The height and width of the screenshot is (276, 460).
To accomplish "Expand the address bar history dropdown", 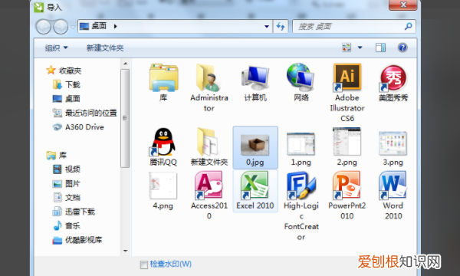I will point(267,26).
